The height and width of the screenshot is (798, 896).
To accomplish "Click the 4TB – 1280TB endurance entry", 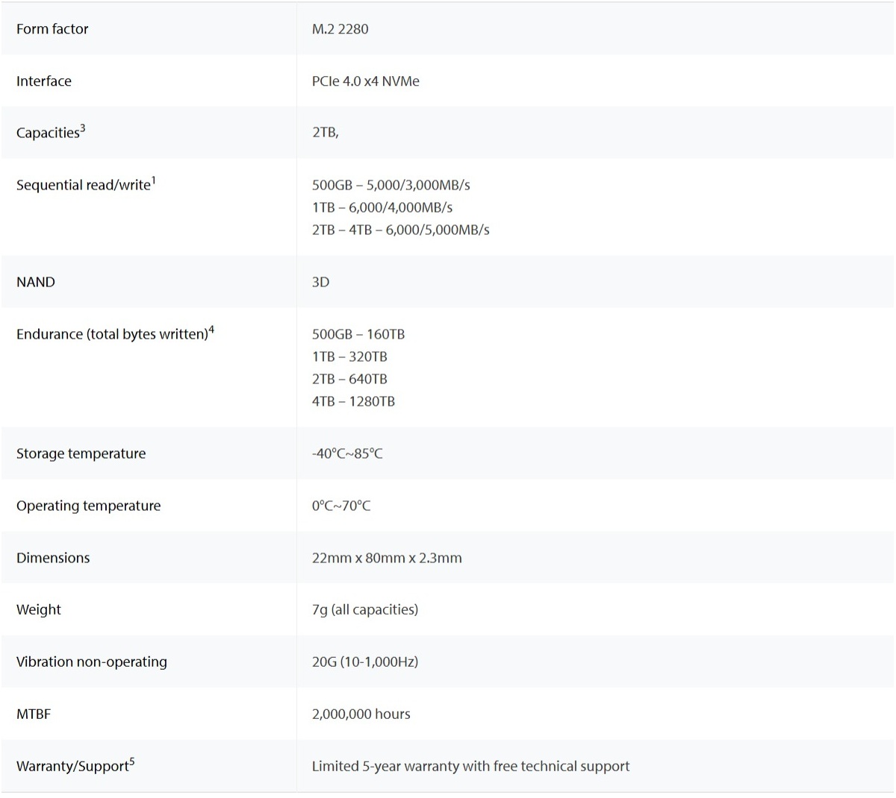I will [x=353, y=401].
